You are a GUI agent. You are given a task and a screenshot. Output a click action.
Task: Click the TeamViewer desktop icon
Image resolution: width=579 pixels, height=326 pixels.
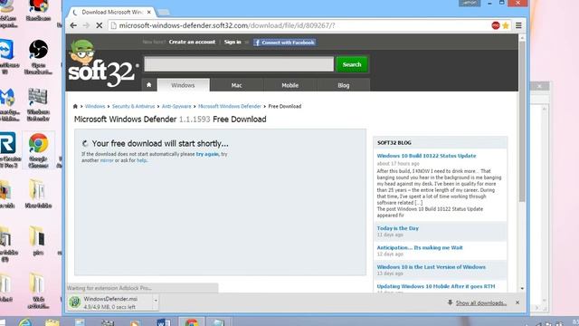point(8,57)
